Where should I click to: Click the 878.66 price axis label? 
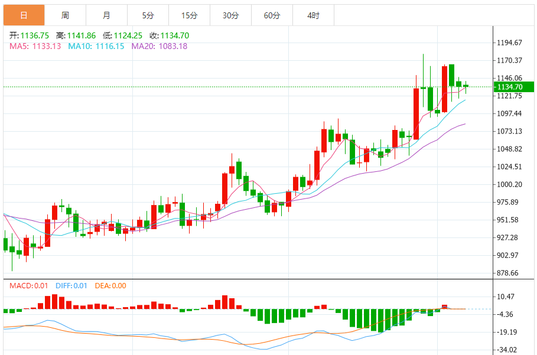[x=507, y=273]
